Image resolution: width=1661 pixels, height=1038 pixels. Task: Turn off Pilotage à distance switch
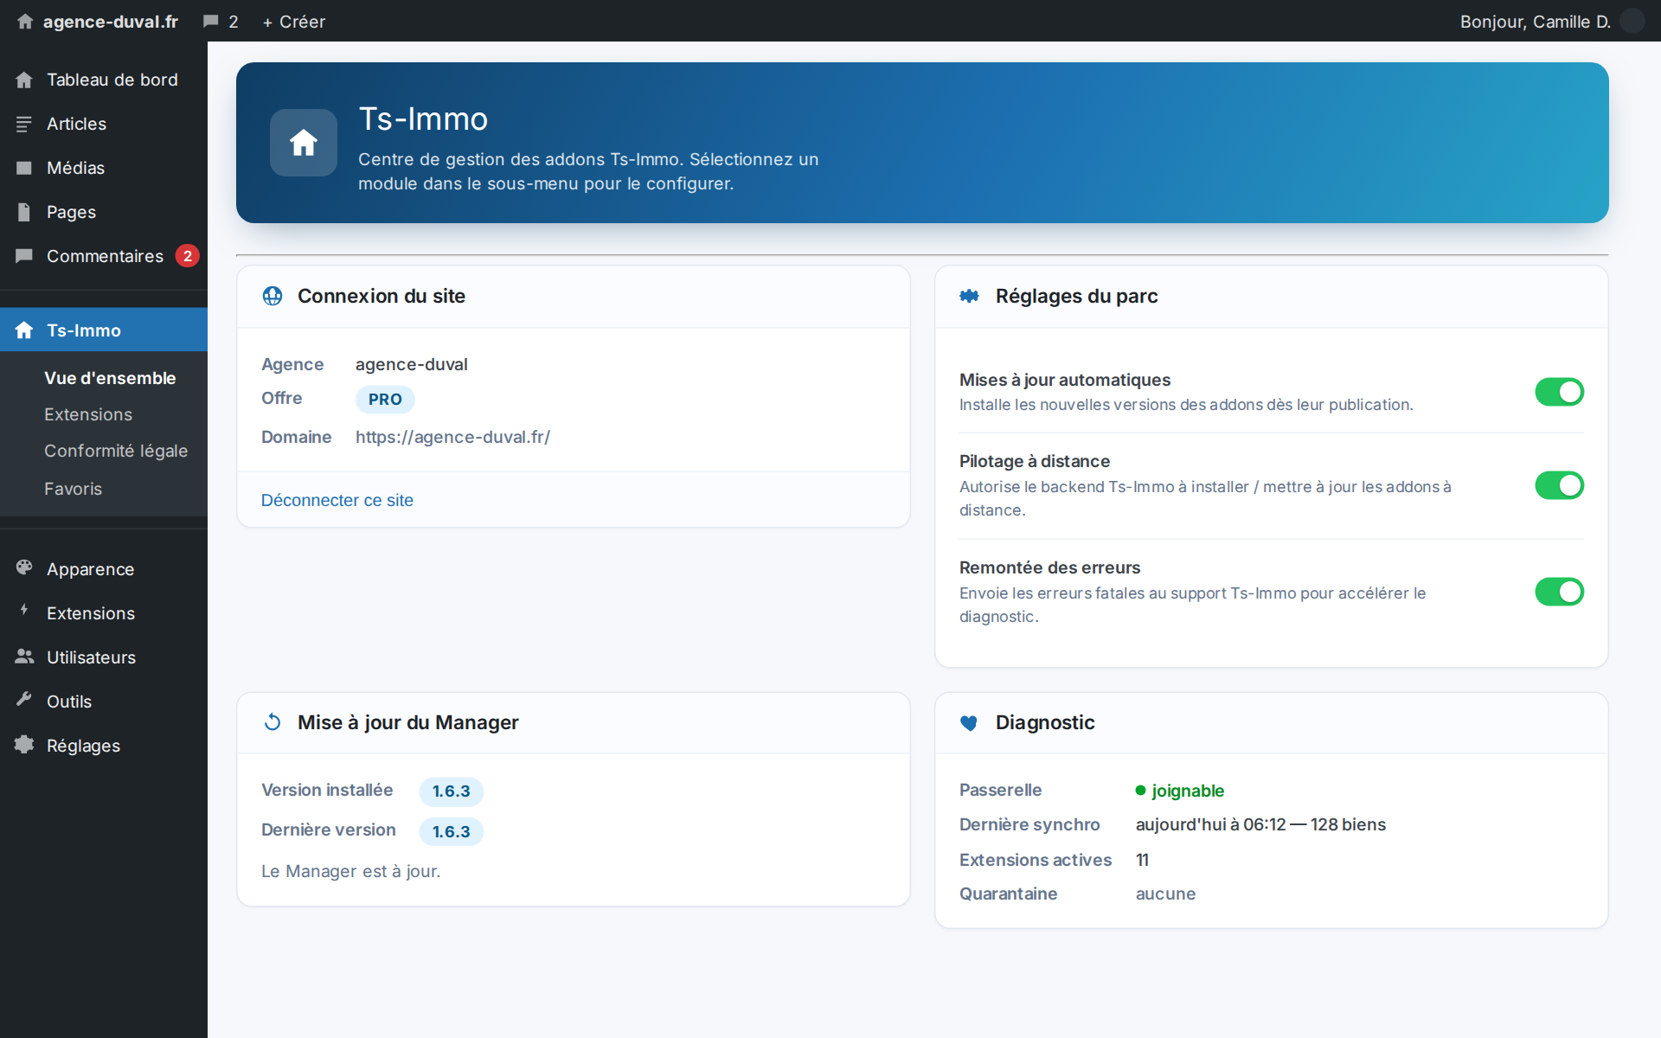1559,485
